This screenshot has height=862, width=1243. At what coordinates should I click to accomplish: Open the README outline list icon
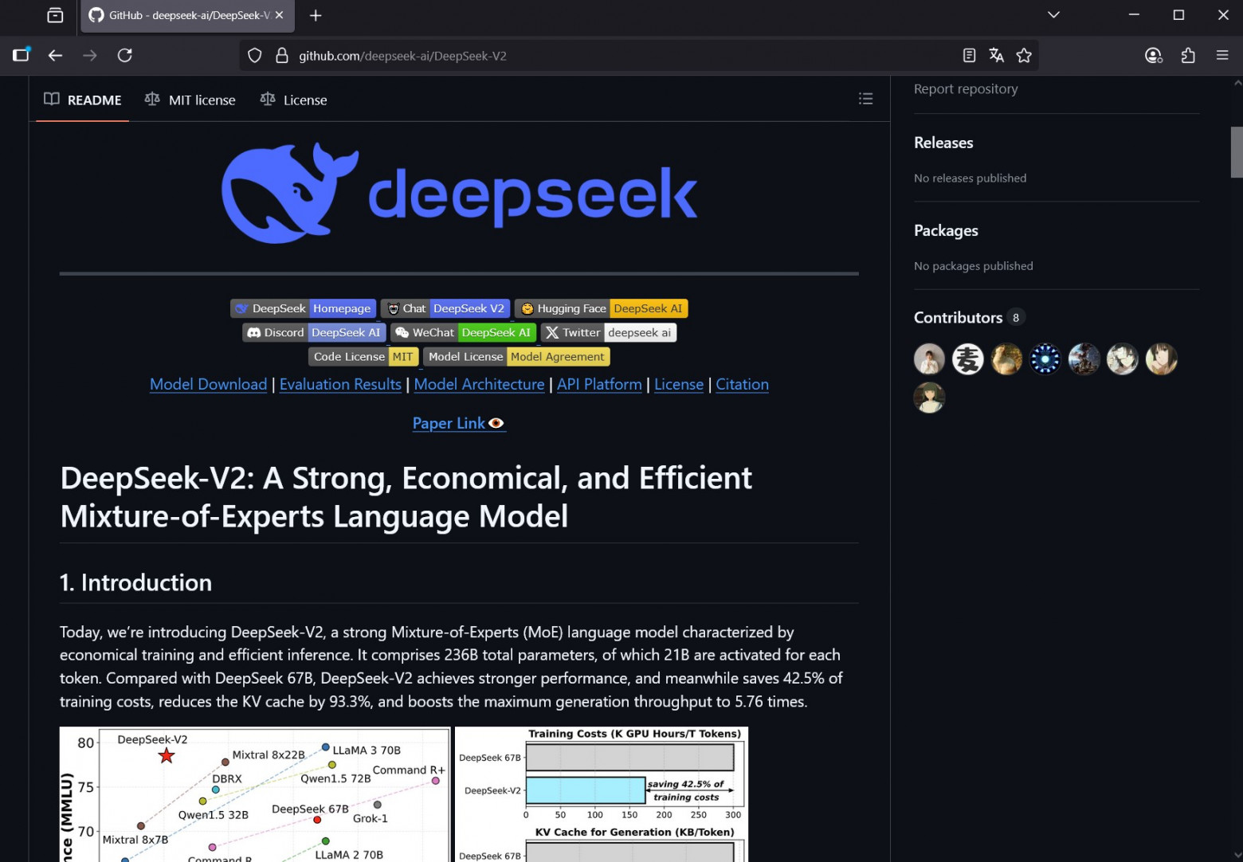tap(865, 99)
